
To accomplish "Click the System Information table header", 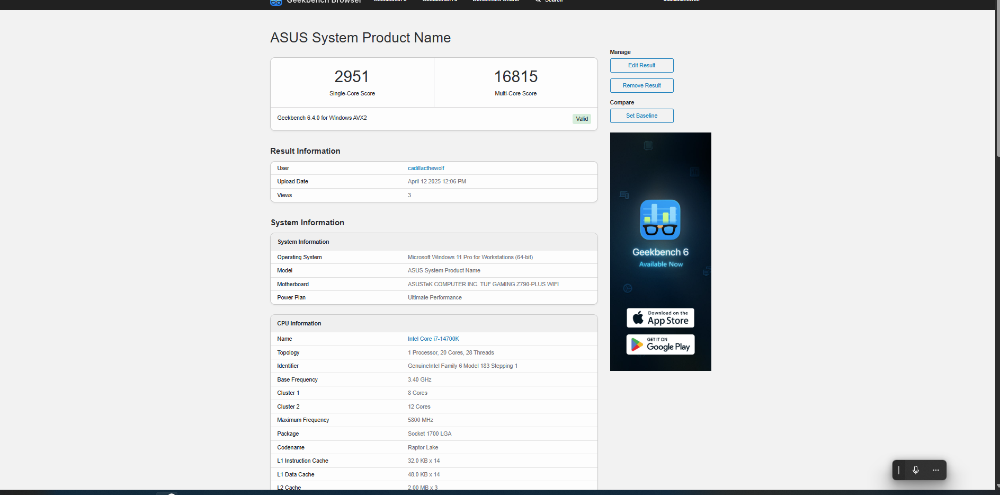I will 434,242.
